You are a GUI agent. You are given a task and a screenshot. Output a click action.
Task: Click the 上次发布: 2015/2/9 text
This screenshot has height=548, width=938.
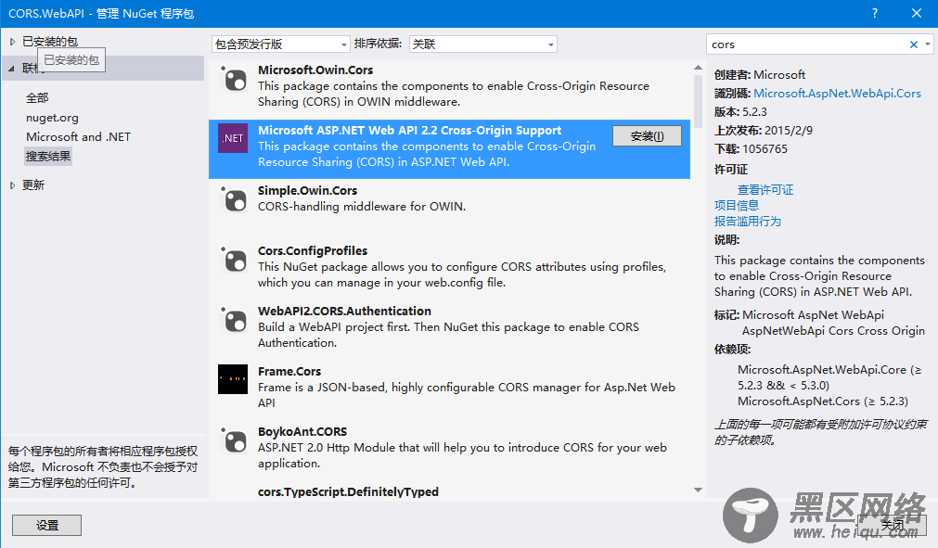tap(764, 130)
